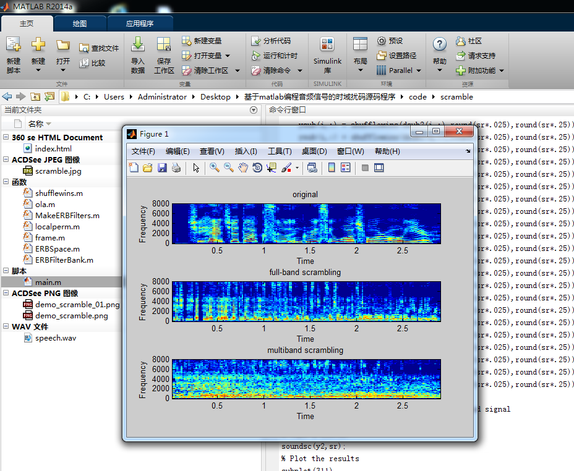Click the 比较 compare tool

93,63
